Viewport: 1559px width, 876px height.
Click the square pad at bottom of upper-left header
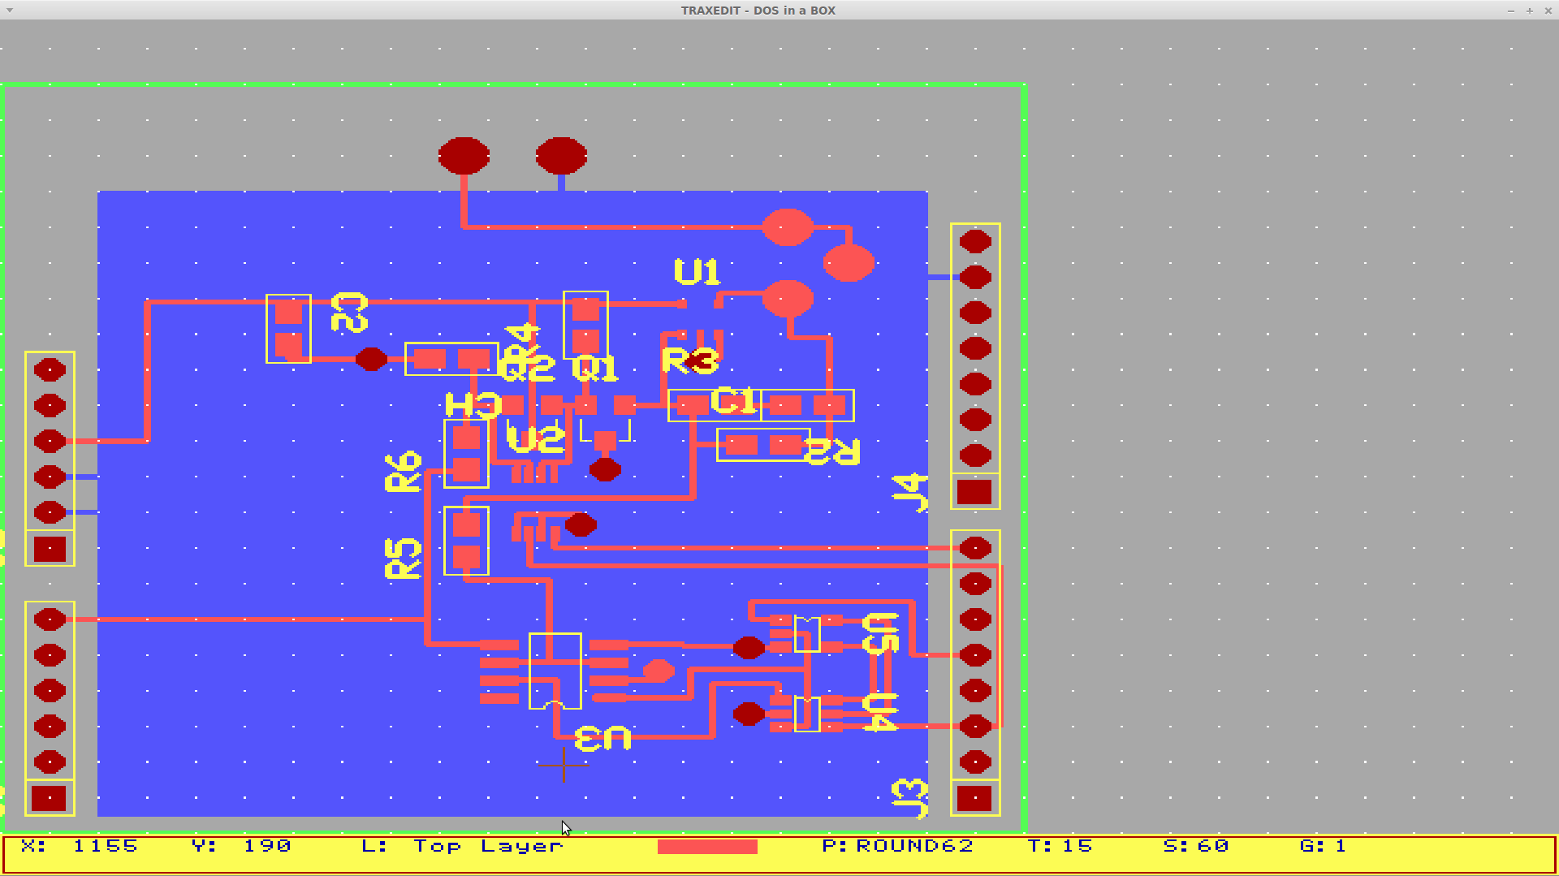50,549
